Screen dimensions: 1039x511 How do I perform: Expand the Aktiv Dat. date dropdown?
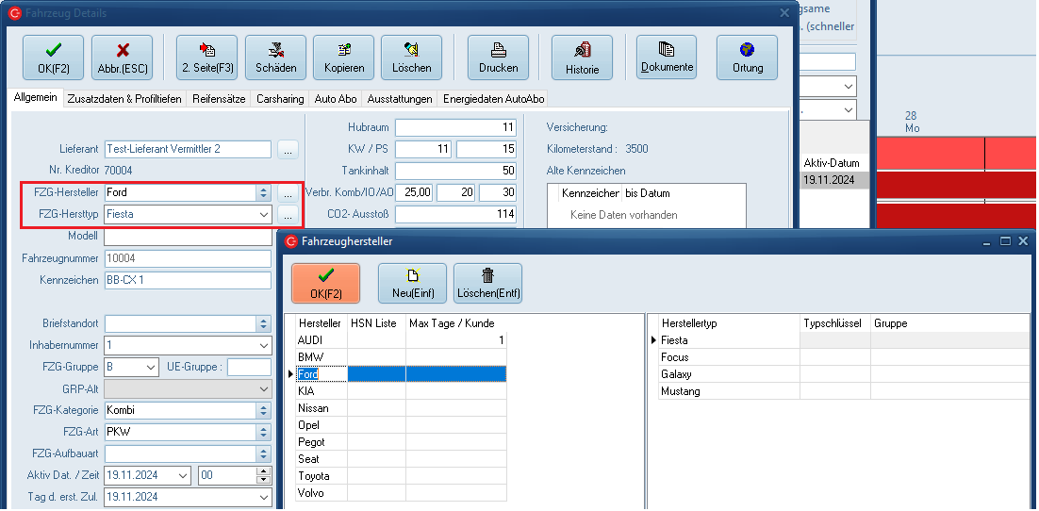183,475
